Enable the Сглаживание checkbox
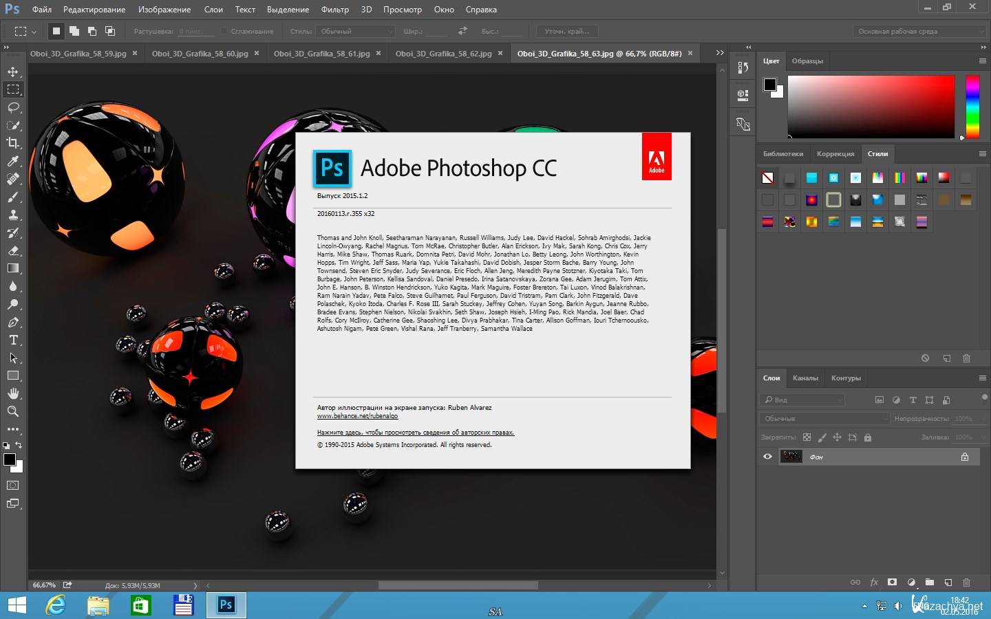 [x=224, y=31]
